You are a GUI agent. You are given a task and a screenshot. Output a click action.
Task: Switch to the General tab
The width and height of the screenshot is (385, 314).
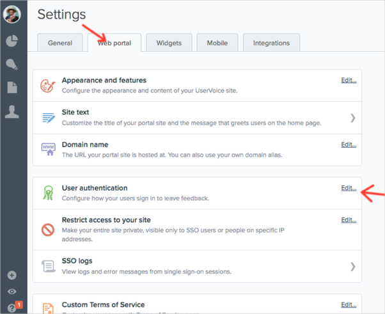(60, 43)
